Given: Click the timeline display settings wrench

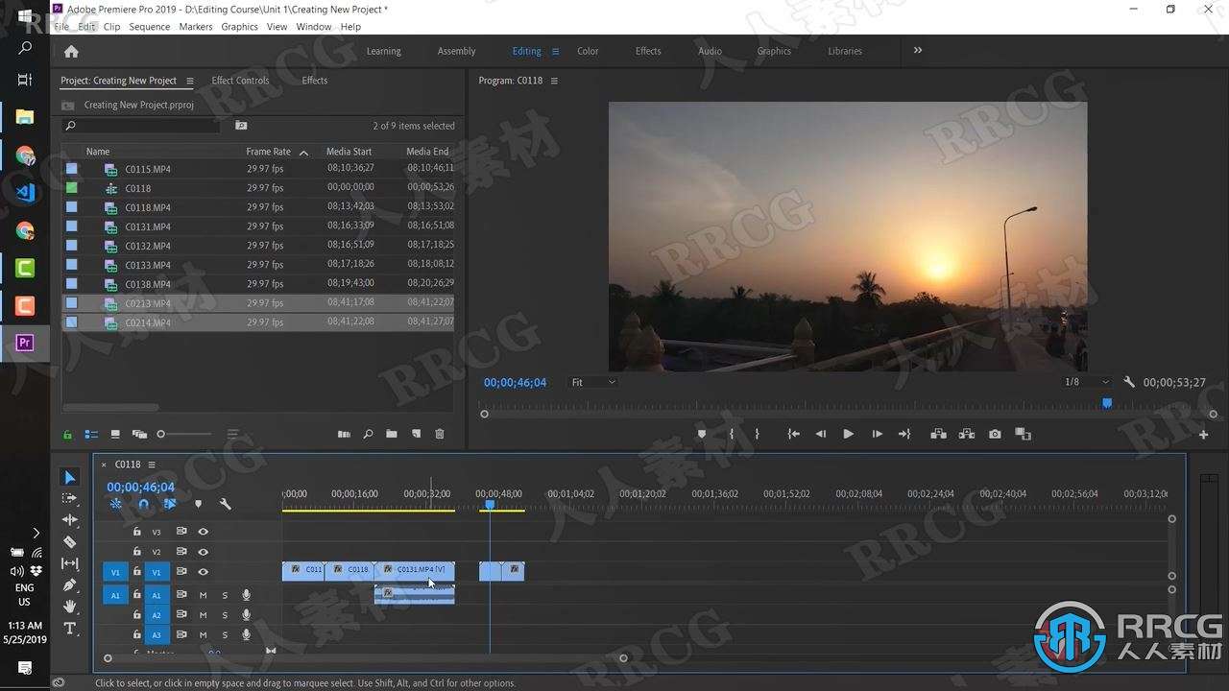Looking at the screenshot, I should click(x=226, y=504).
